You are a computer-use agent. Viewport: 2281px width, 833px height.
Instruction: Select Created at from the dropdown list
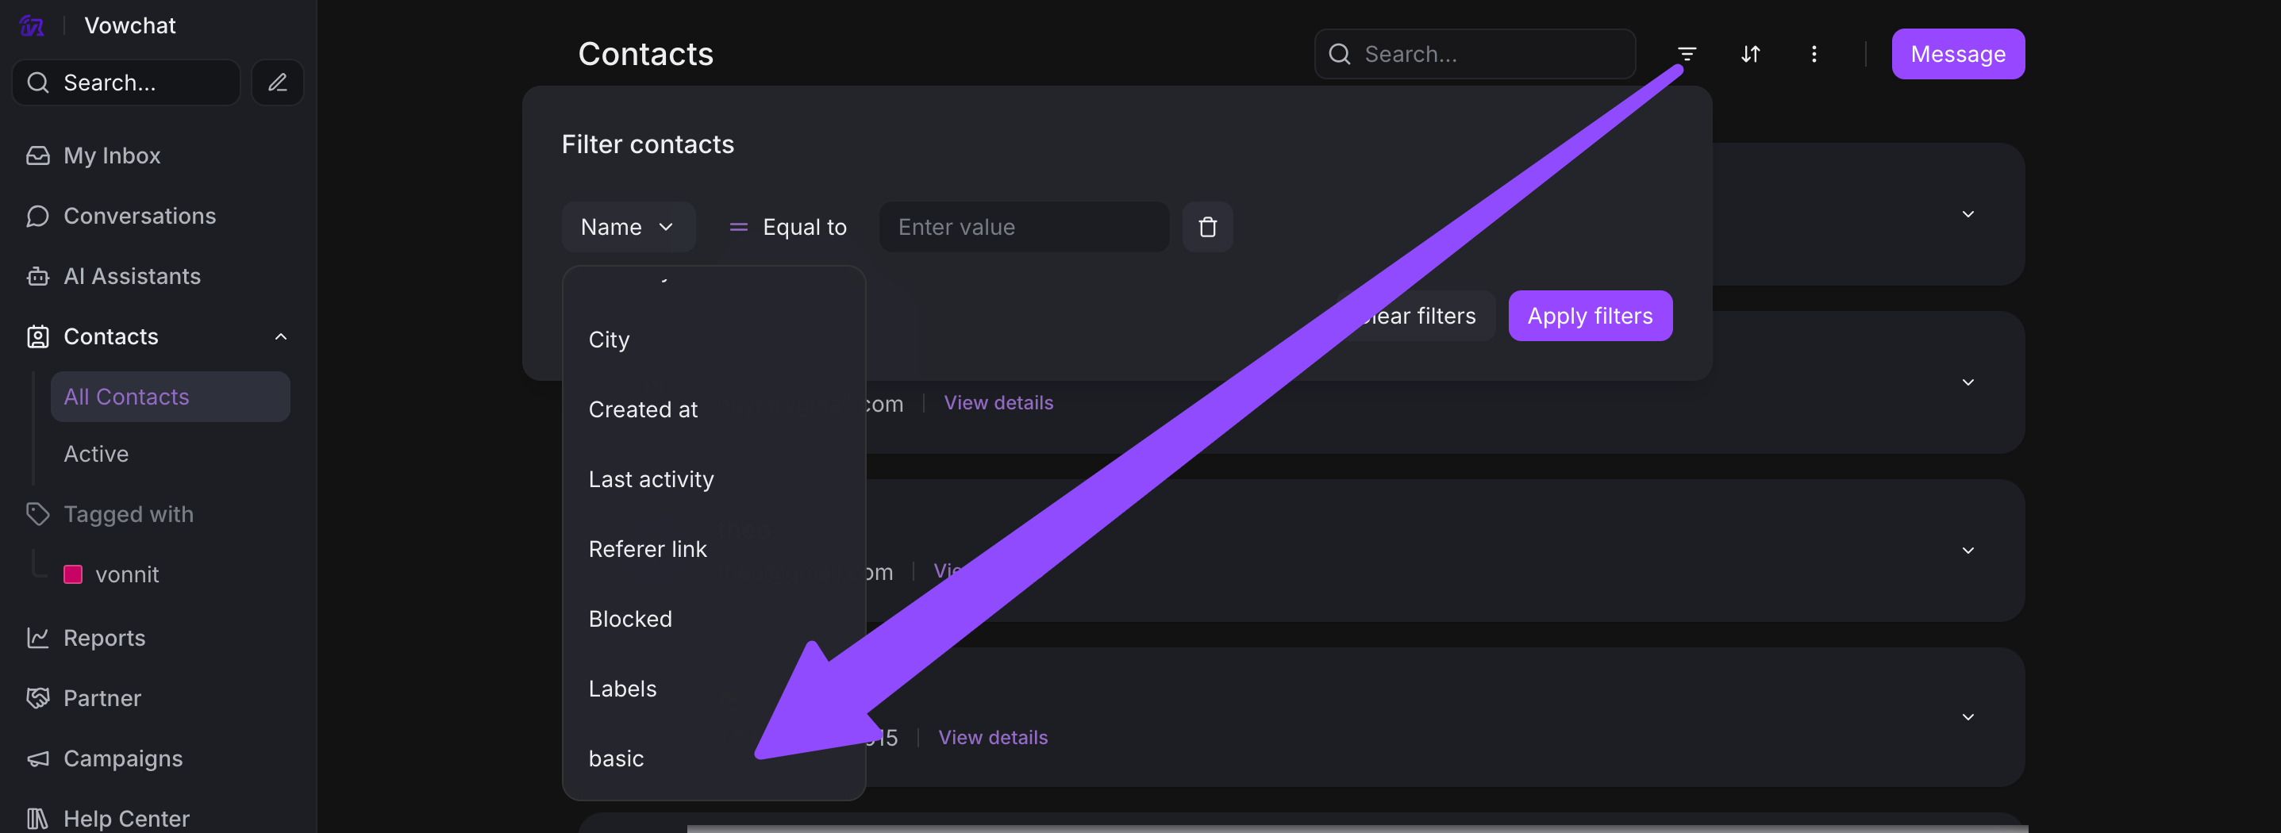click(643, 410)
